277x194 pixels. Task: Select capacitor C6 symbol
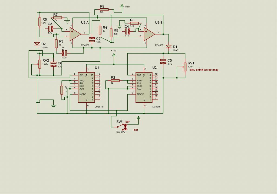click(x=54, y=64)
